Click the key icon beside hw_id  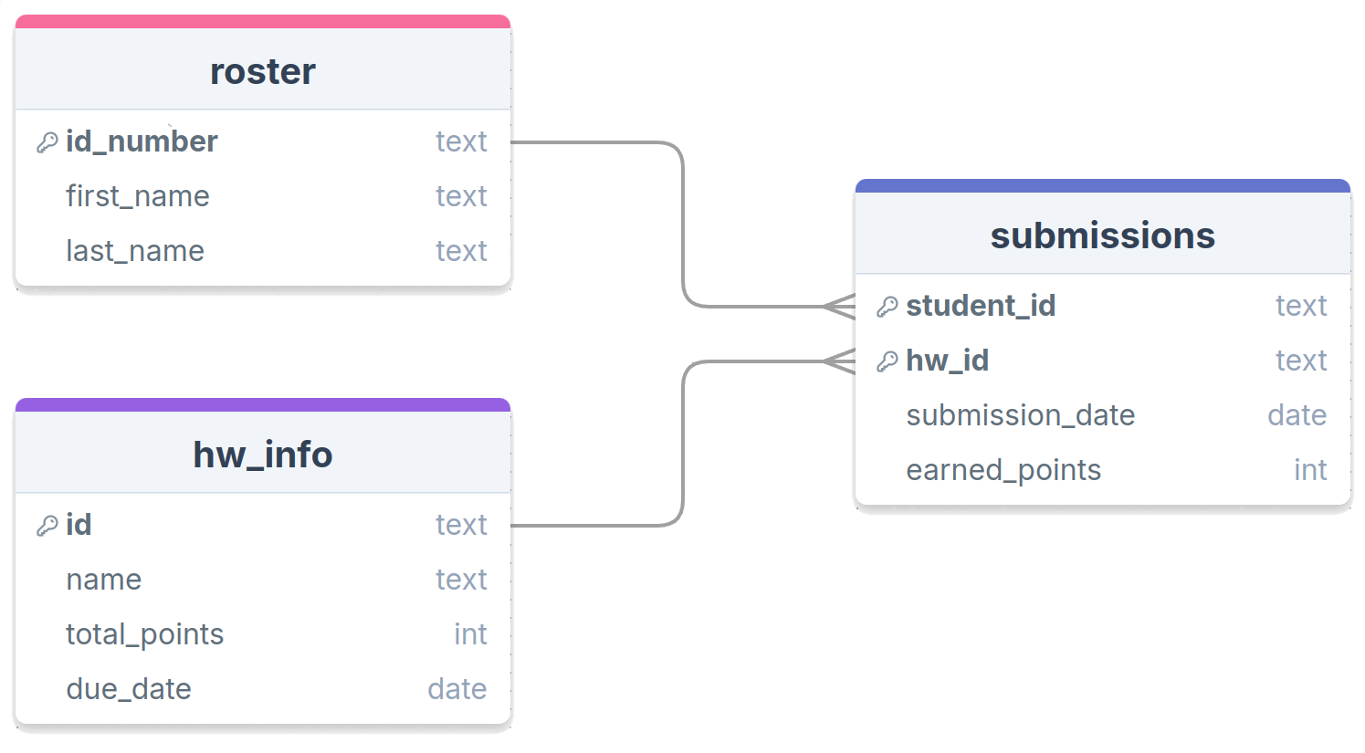point(887,361)
